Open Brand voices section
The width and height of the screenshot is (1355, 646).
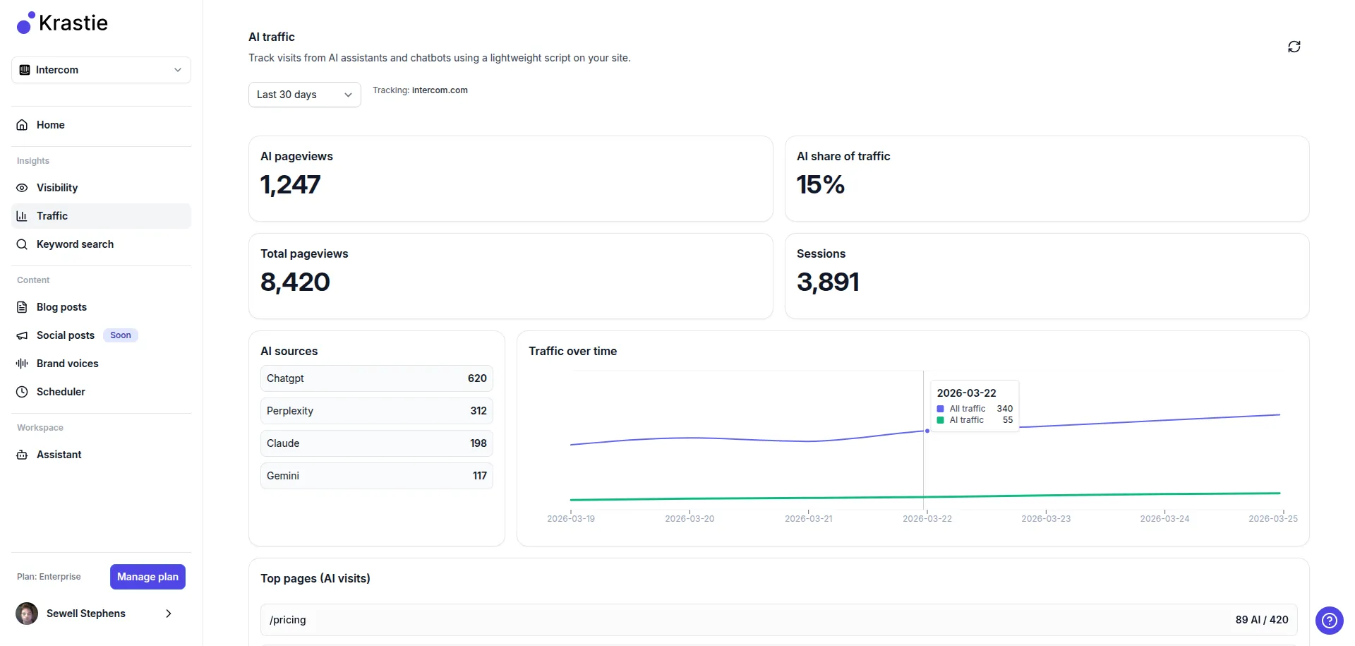tap(101, 364)
